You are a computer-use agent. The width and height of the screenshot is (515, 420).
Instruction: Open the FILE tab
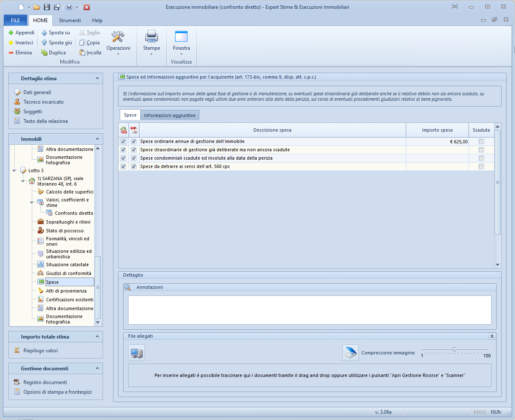pyautogui.click(x=15, y=20)
